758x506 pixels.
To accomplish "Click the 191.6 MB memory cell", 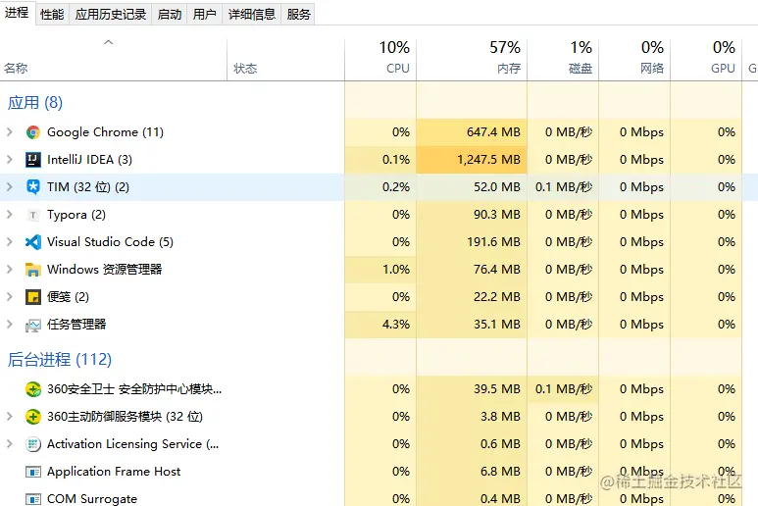I will pos(472,241).
